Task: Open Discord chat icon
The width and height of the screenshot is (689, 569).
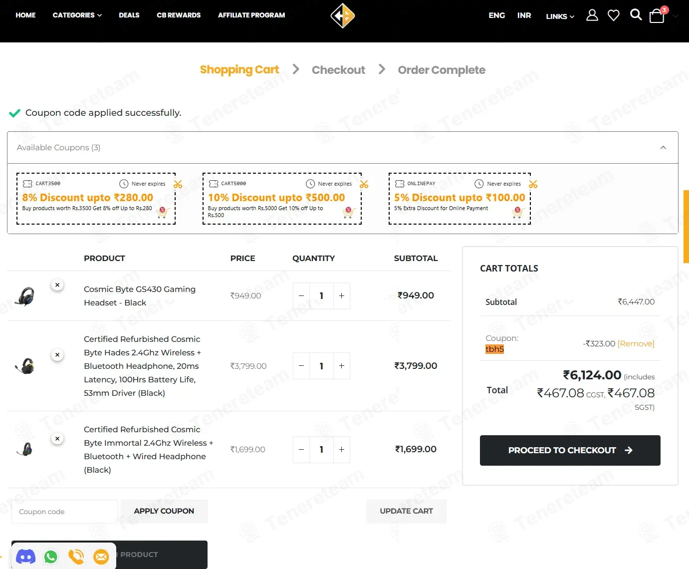Action: click(26, 557)
